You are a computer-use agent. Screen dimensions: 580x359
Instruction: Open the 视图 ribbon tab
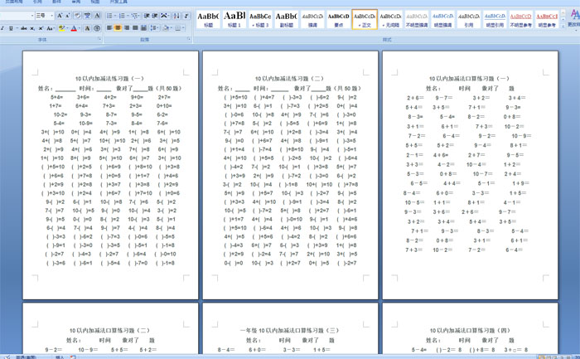click(x=95, y=2)
